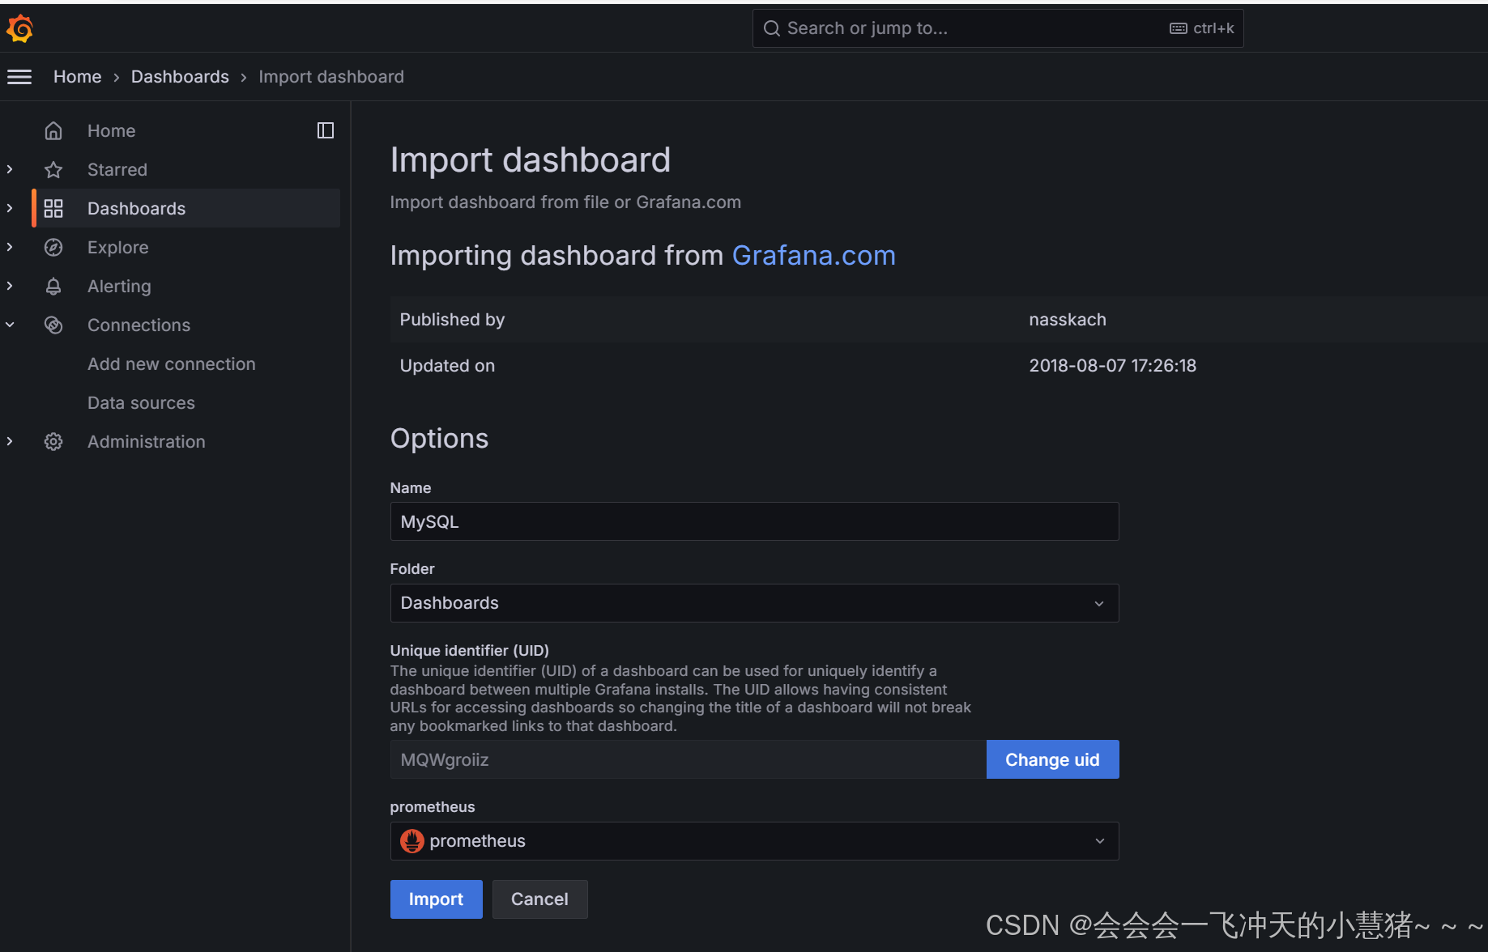Open Connections in the sidebar
1488x952 pixels.
tap(139, 325)
